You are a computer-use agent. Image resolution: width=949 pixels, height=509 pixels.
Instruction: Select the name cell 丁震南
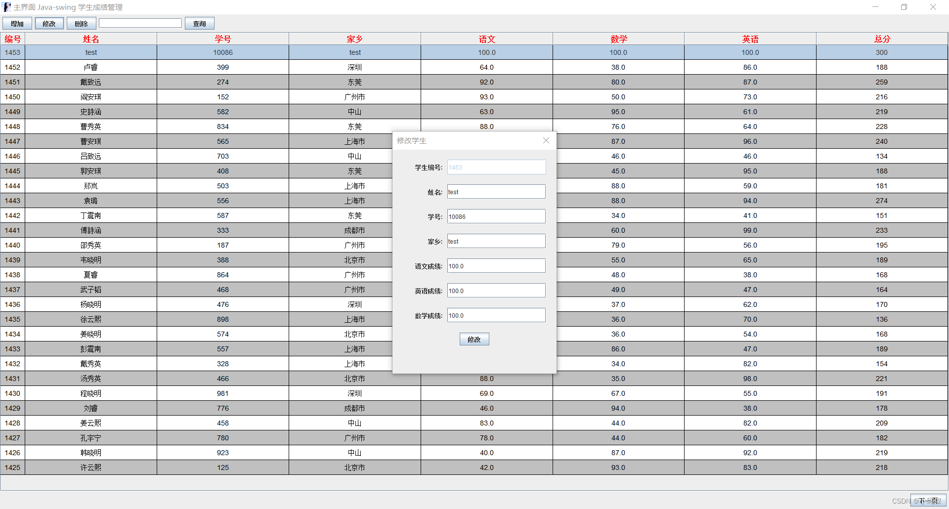point(91,215)
